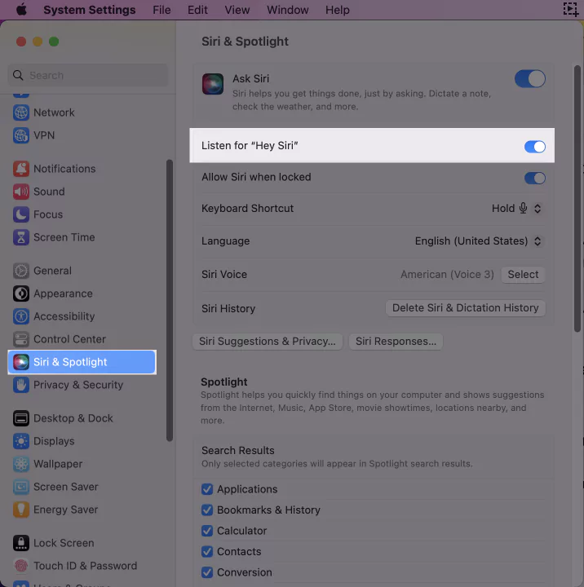Click the Privacy & Security hand icon
This screenshot has height=587, width=584.
click(21, 385)
